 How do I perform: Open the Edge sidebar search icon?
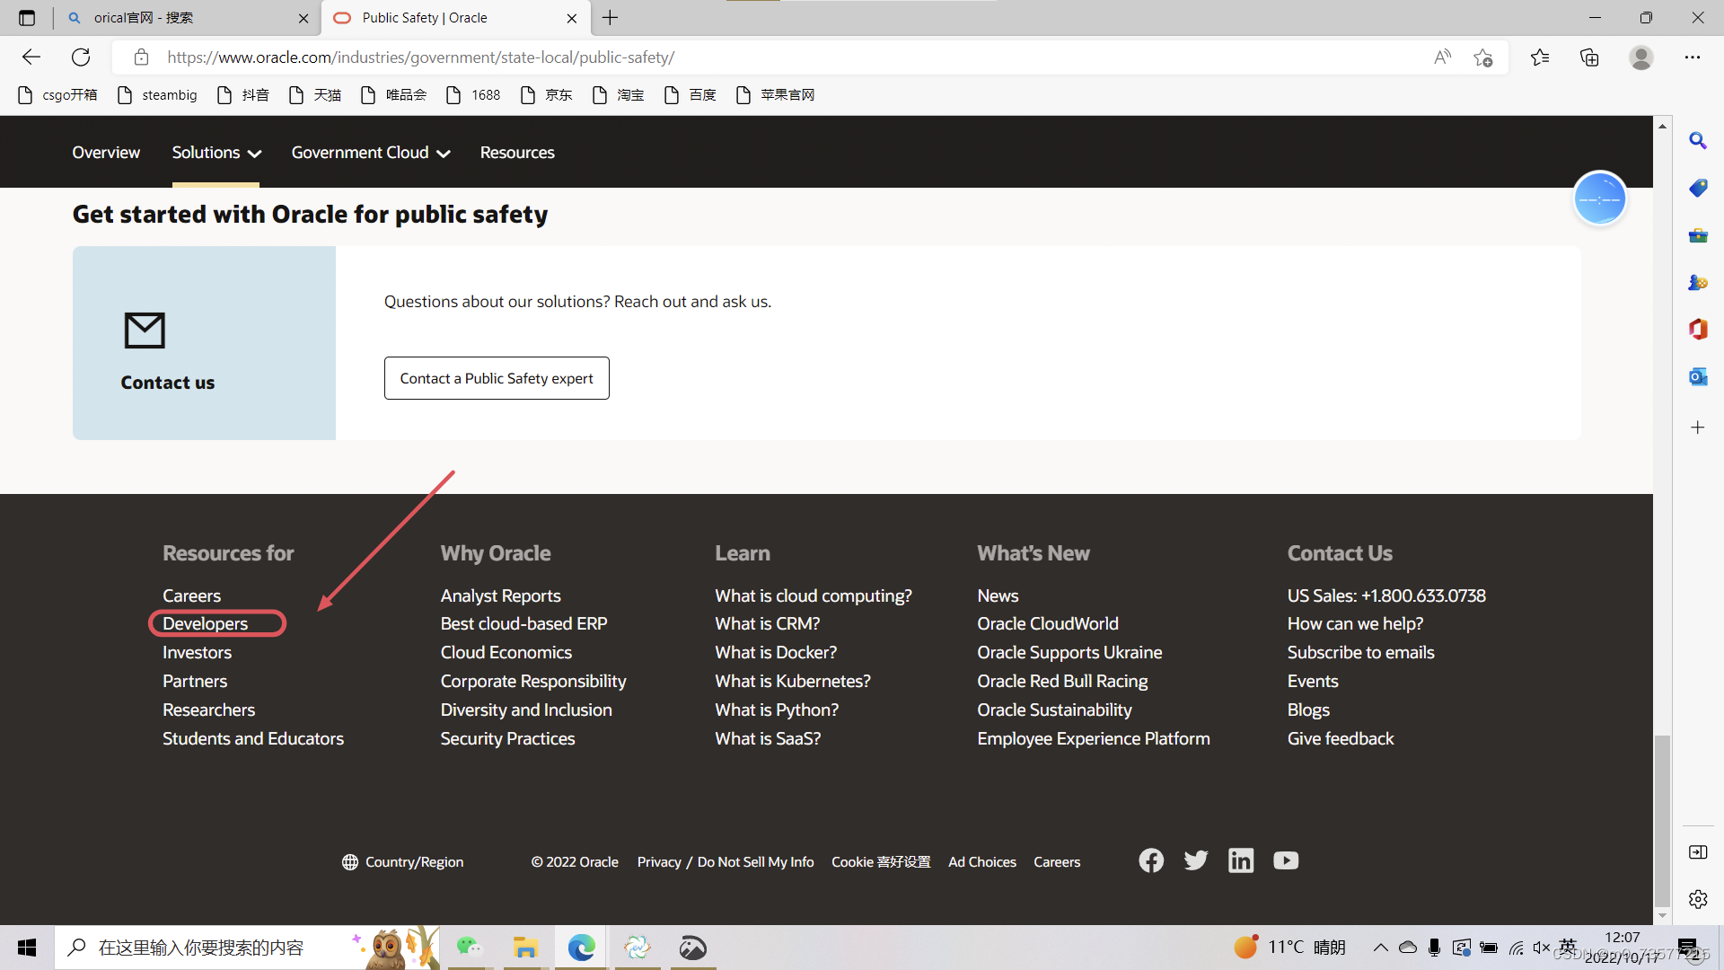pos(1697,141)
